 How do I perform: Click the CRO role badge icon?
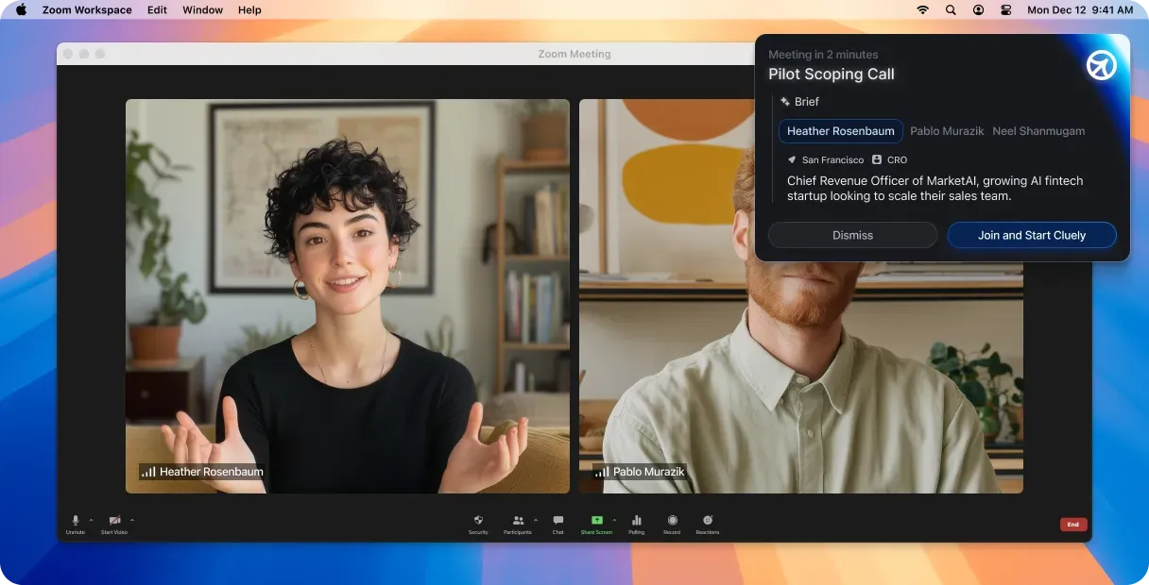pyautogui.click(x=877, y=160)
